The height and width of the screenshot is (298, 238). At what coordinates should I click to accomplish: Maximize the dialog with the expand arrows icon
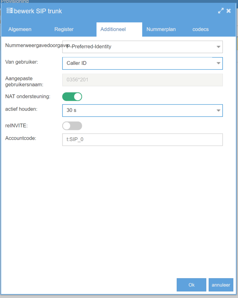pyautogui.click(x=221, y=11)
